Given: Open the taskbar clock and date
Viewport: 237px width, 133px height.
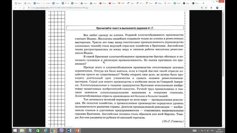Looking at the screenshot, I should (x=220, y=130).
